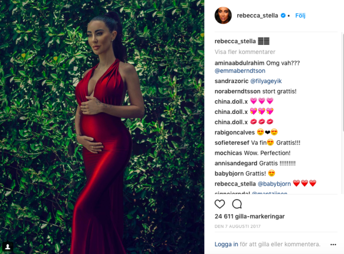
Task: Expand Visa fler kommentarer
Action: 245,52
